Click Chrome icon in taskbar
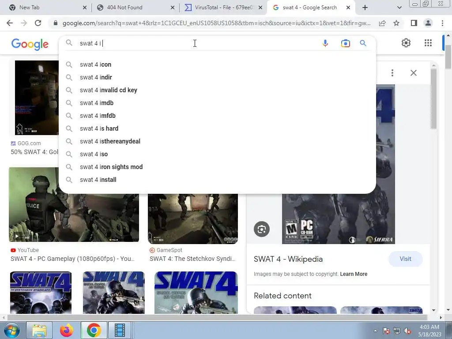 [94, 330]
